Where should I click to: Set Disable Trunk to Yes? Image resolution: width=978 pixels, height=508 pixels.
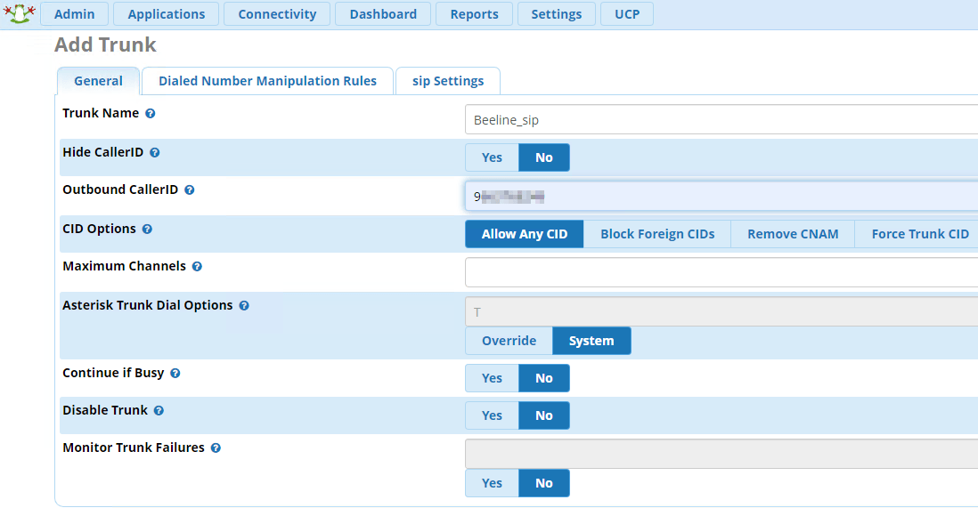coord(492,415)
